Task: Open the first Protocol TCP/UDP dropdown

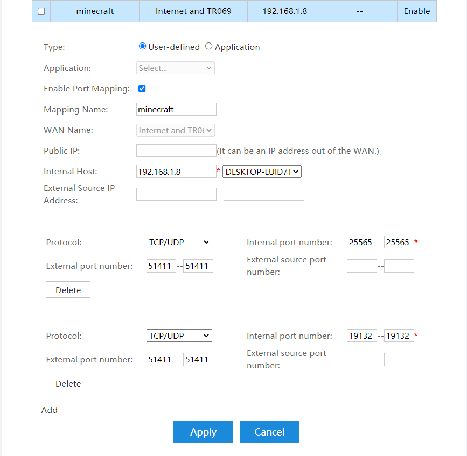Action: click(x=179, y=243)
